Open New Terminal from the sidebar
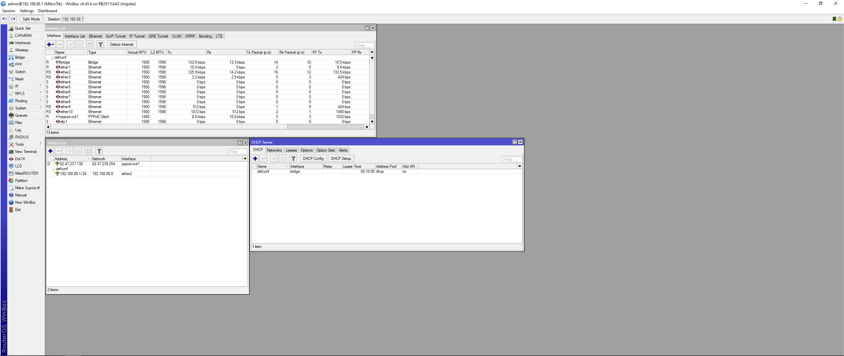Image resolution: width=844 pixels, height=356 pixels. 25,152
